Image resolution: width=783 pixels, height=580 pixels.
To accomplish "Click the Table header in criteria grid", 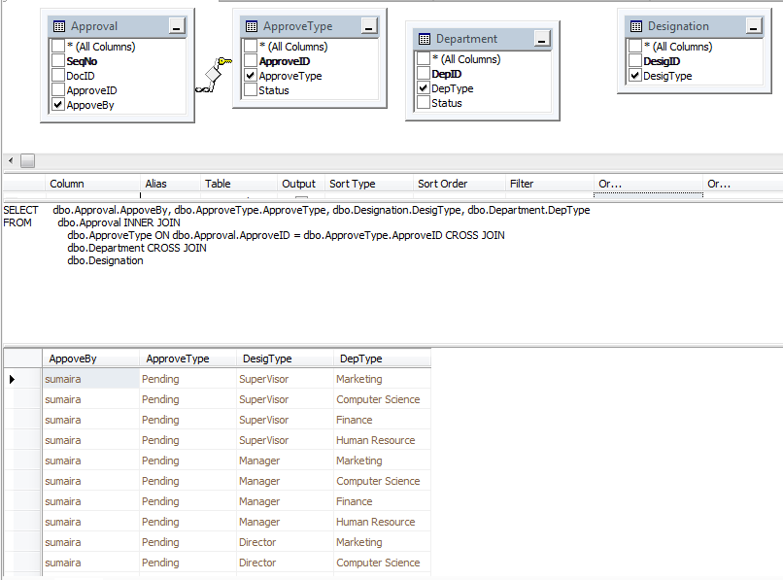I will tap(239, 184).
